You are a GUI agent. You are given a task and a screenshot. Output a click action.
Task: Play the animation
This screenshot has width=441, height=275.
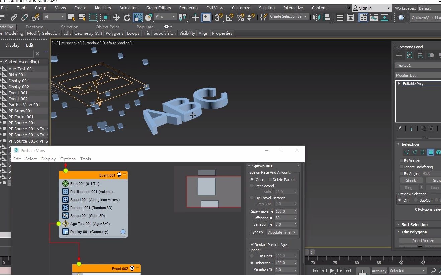click(x=331, y=271)
